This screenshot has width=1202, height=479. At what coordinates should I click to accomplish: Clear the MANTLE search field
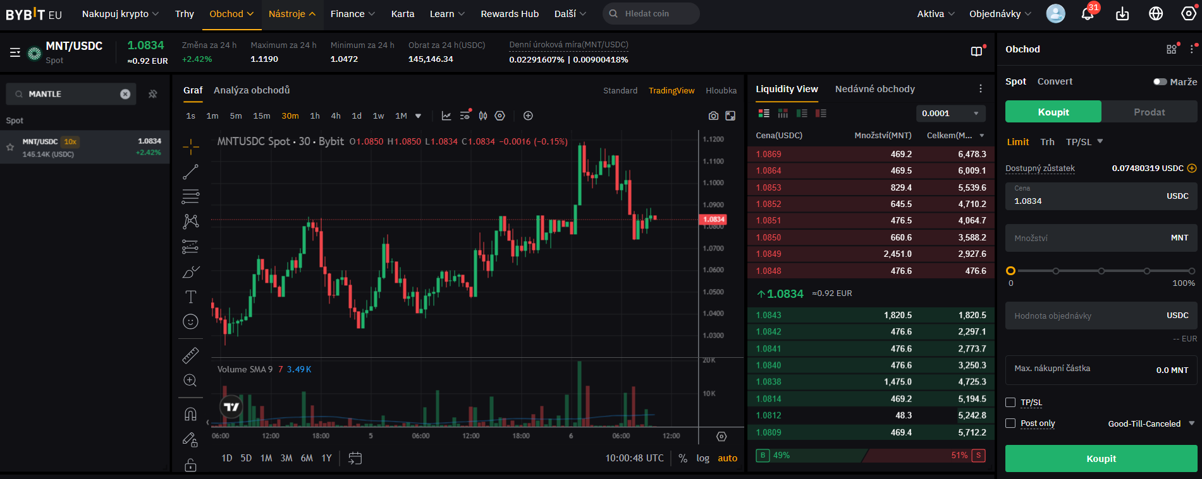[x=125, y=94]
